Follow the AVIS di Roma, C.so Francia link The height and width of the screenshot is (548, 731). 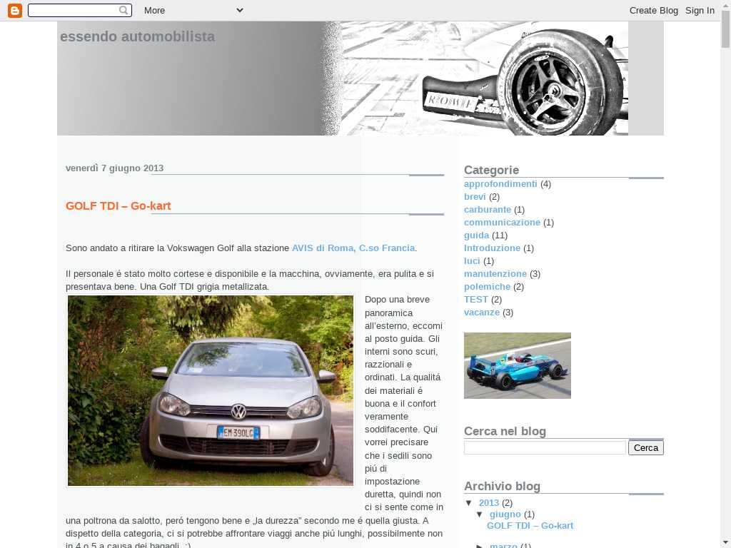353,248
